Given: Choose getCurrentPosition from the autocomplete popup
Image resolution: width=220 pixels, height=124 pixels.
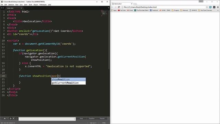Looking at the screenshot, I should [x=68, y=83].
